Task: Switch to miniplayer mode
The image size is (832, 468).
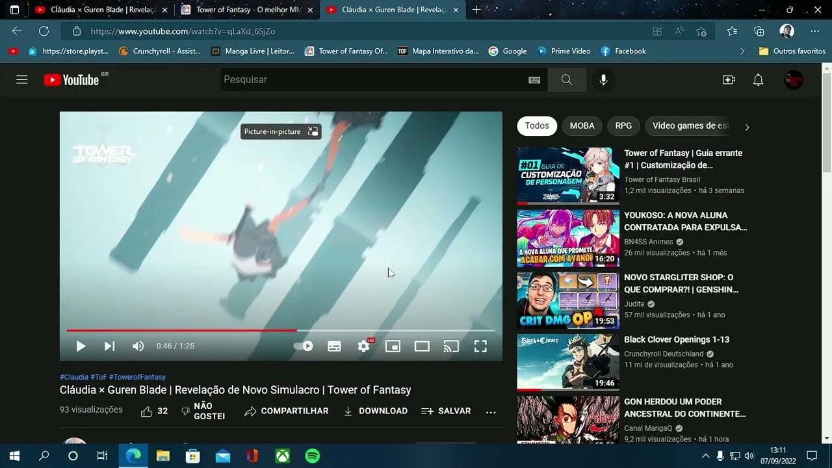Action: [393, 346]
